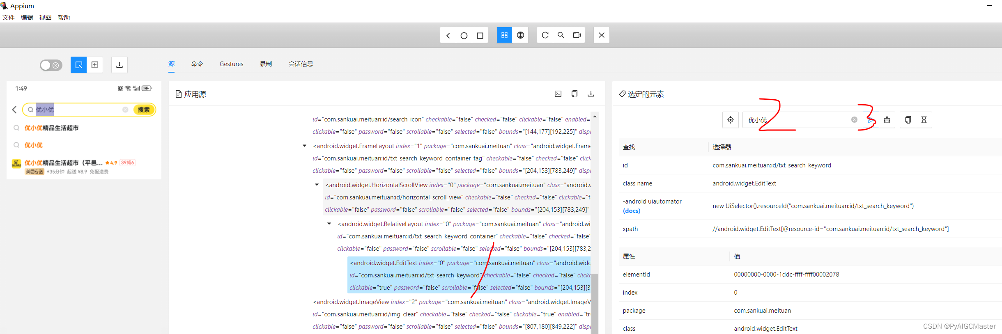This screenshot has height=334, width=1002.
Task: Tap the back arrow in phone screenshot
Action: [14, 110]
